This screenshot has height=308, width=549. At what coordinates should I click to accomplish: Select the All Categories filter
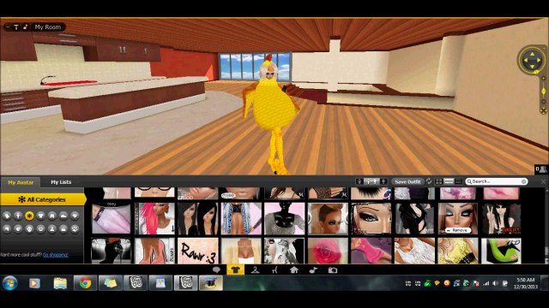pos(42,199)
